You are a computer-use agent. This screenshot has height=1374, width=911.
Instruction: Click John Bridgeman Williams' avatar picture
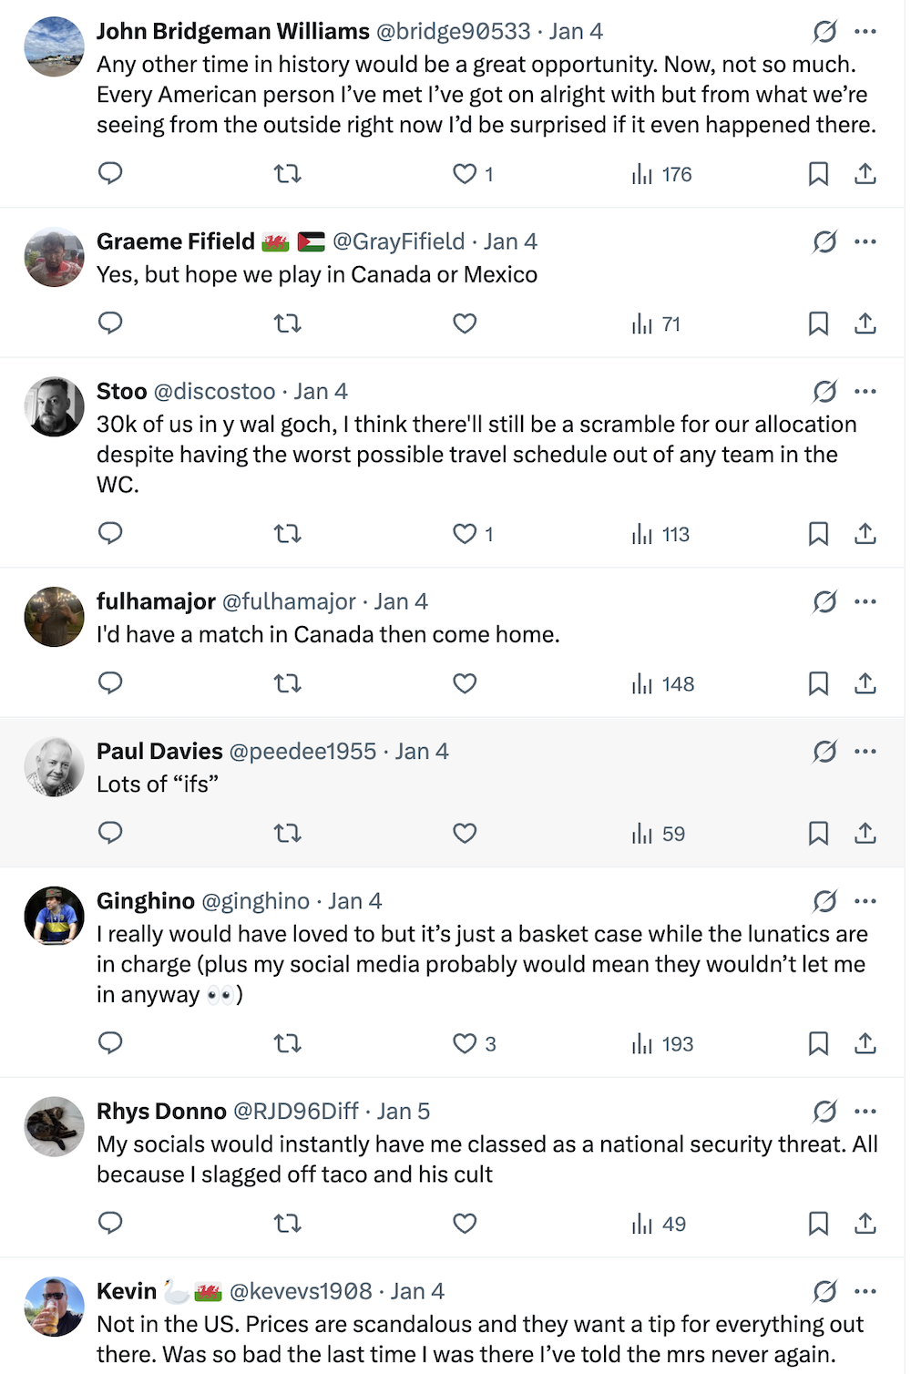point(55,46)
